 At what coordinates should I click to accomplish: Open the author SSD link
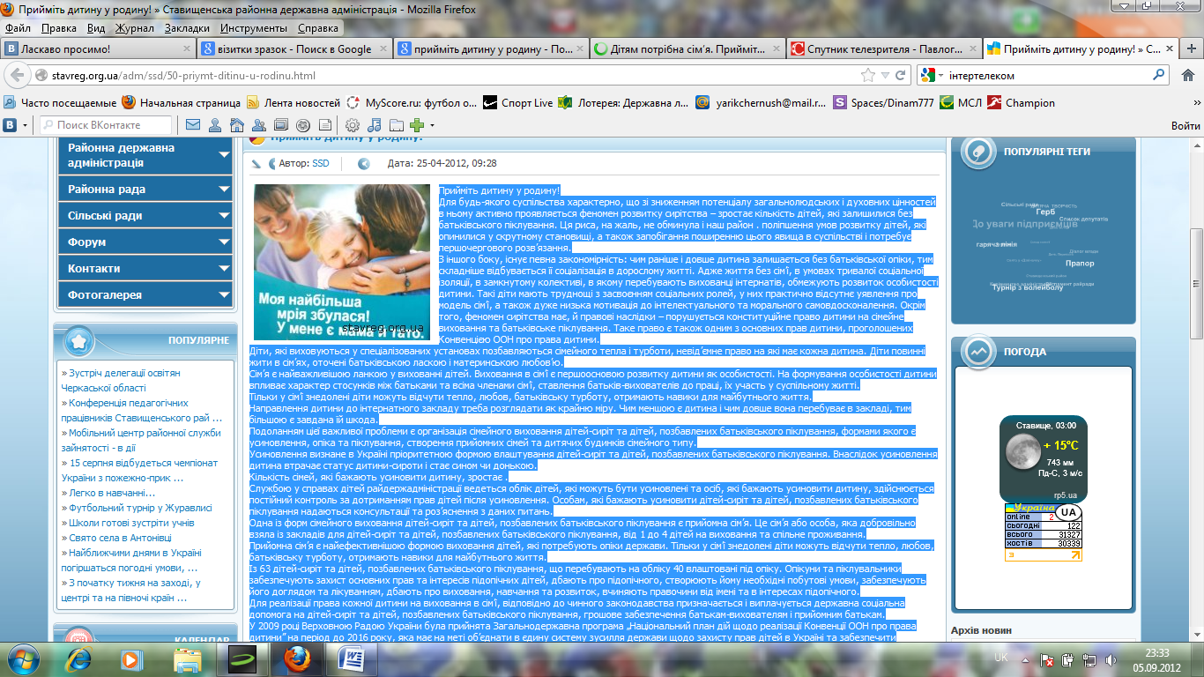coord(321,164)
